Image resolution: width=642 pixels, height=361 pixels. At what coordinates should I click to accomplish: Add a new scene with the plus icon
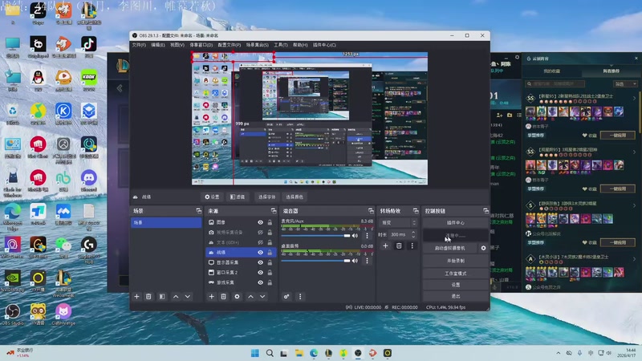(136, 296)
